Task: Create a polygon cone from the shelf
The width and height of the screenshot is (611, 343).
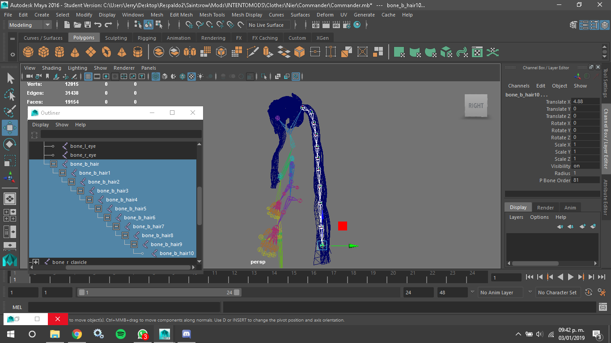Action: click(x=75, y=52)
